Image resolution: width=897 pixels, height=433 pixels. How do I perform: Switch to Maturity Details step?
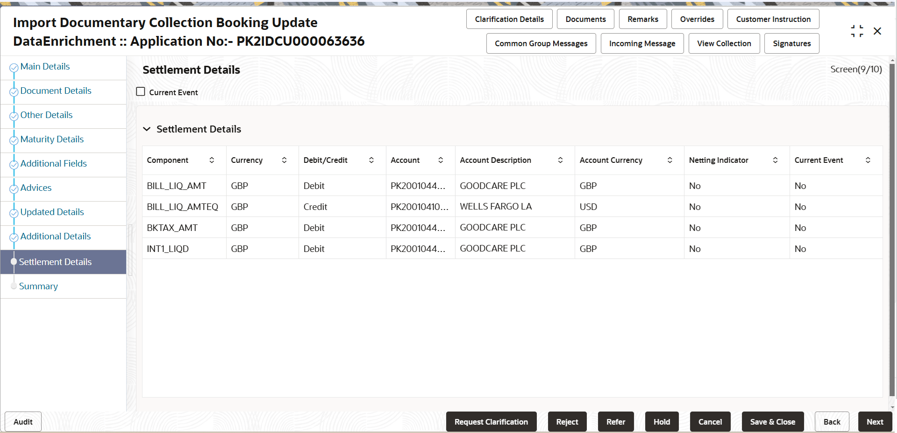tap(52, 139)
